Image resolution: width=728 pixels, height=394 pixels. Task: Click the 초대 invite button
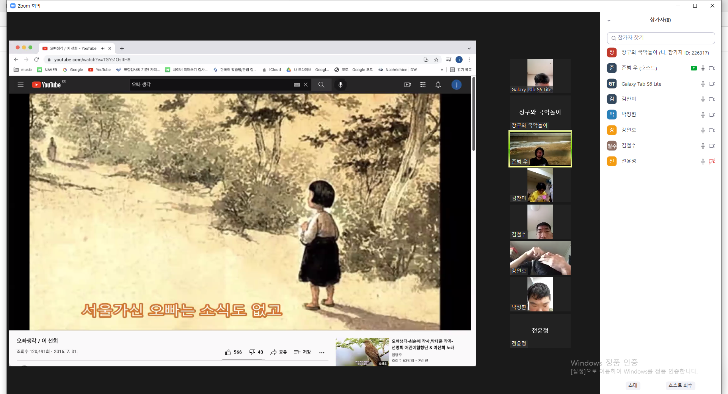[632, 385]
